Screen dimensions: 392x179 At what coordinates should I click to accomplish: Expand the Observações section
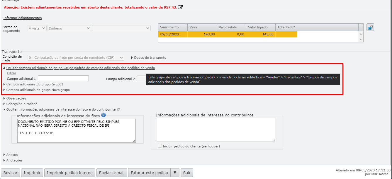15,98
